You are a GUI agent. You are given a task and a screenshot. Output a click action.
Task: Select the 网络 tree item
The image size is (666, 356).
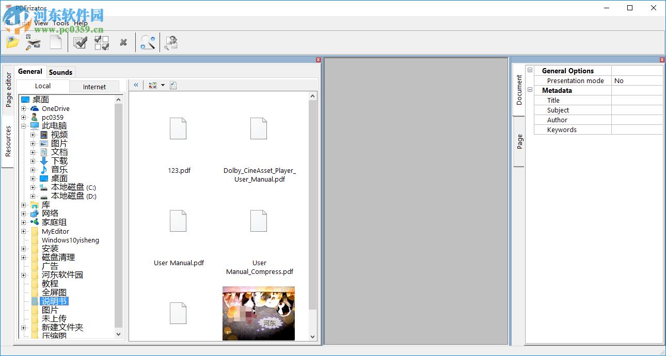point(50,214)
